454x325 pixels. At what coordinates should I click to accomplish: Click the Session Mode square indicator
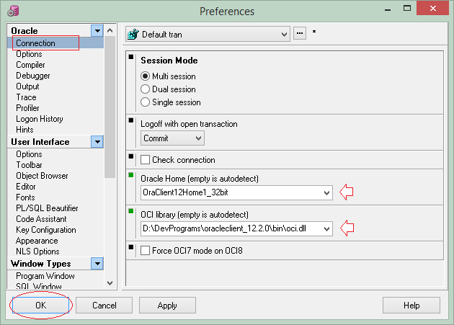tap(131, 57)
